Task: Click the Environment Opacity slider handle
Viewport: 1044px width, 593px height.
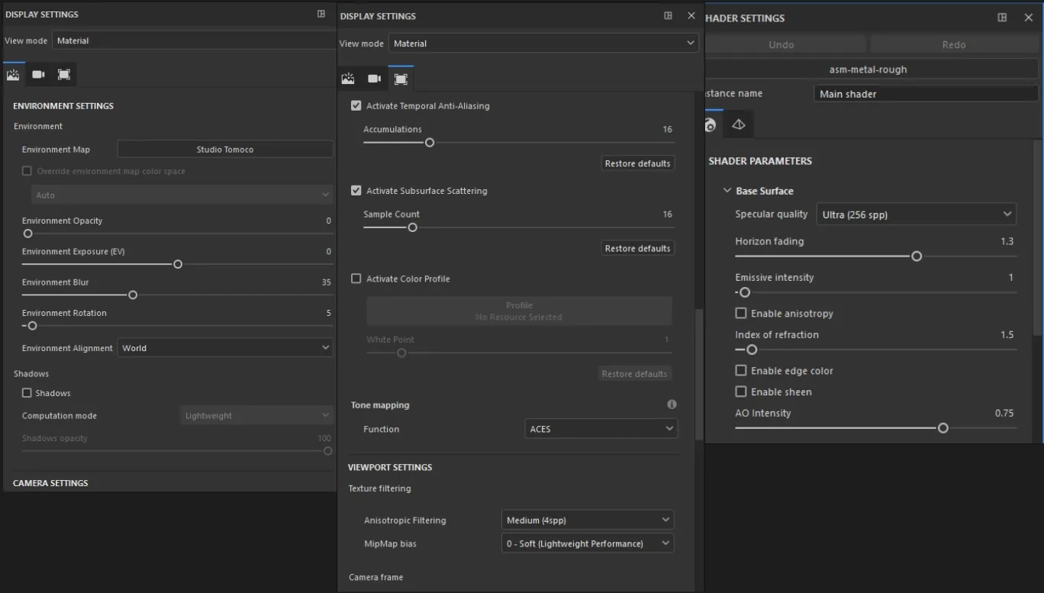Action: tap(28, 234)
